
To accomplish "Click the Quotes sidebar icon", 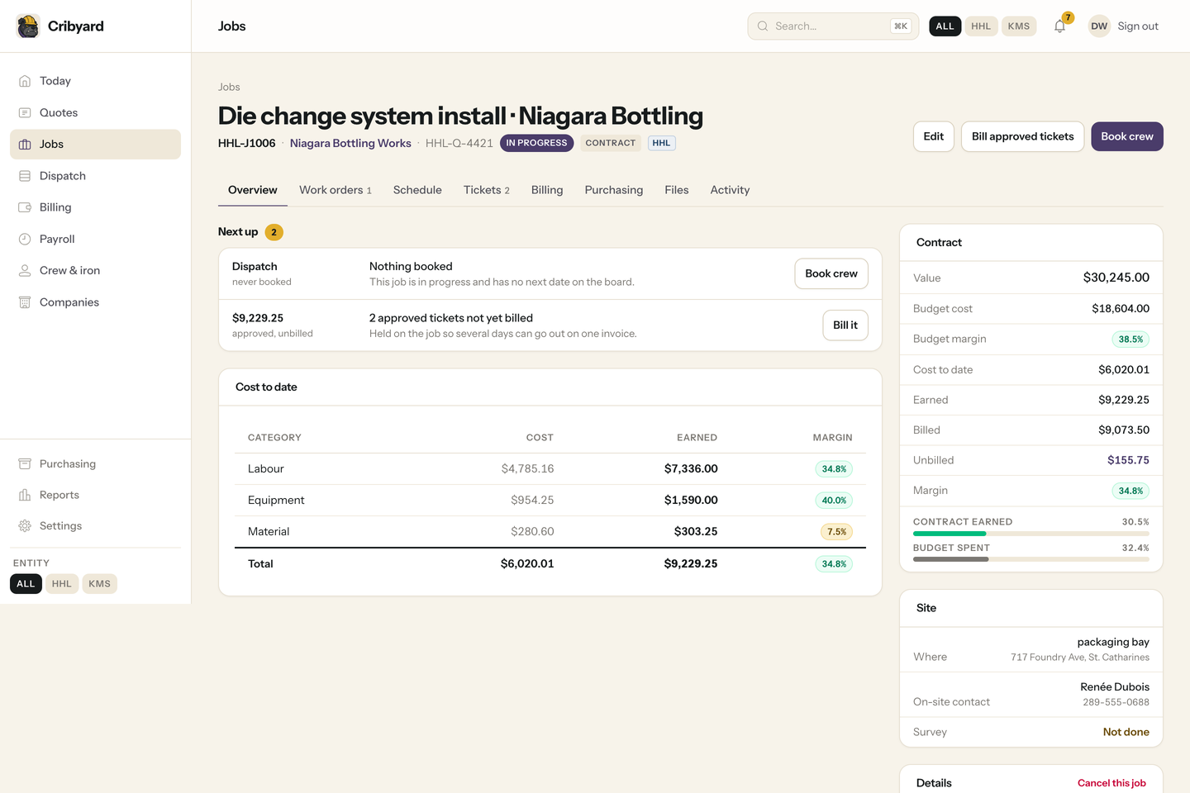I will pos(25,112).
